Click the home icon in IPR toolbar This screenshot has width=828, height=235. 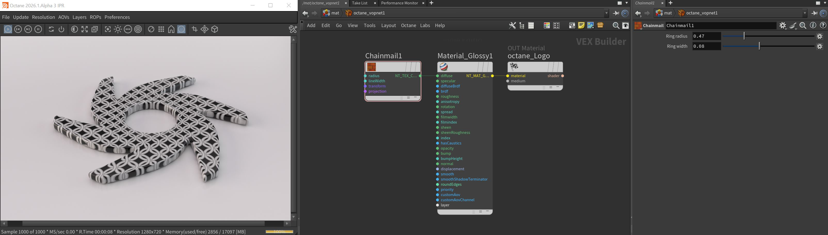171,29
